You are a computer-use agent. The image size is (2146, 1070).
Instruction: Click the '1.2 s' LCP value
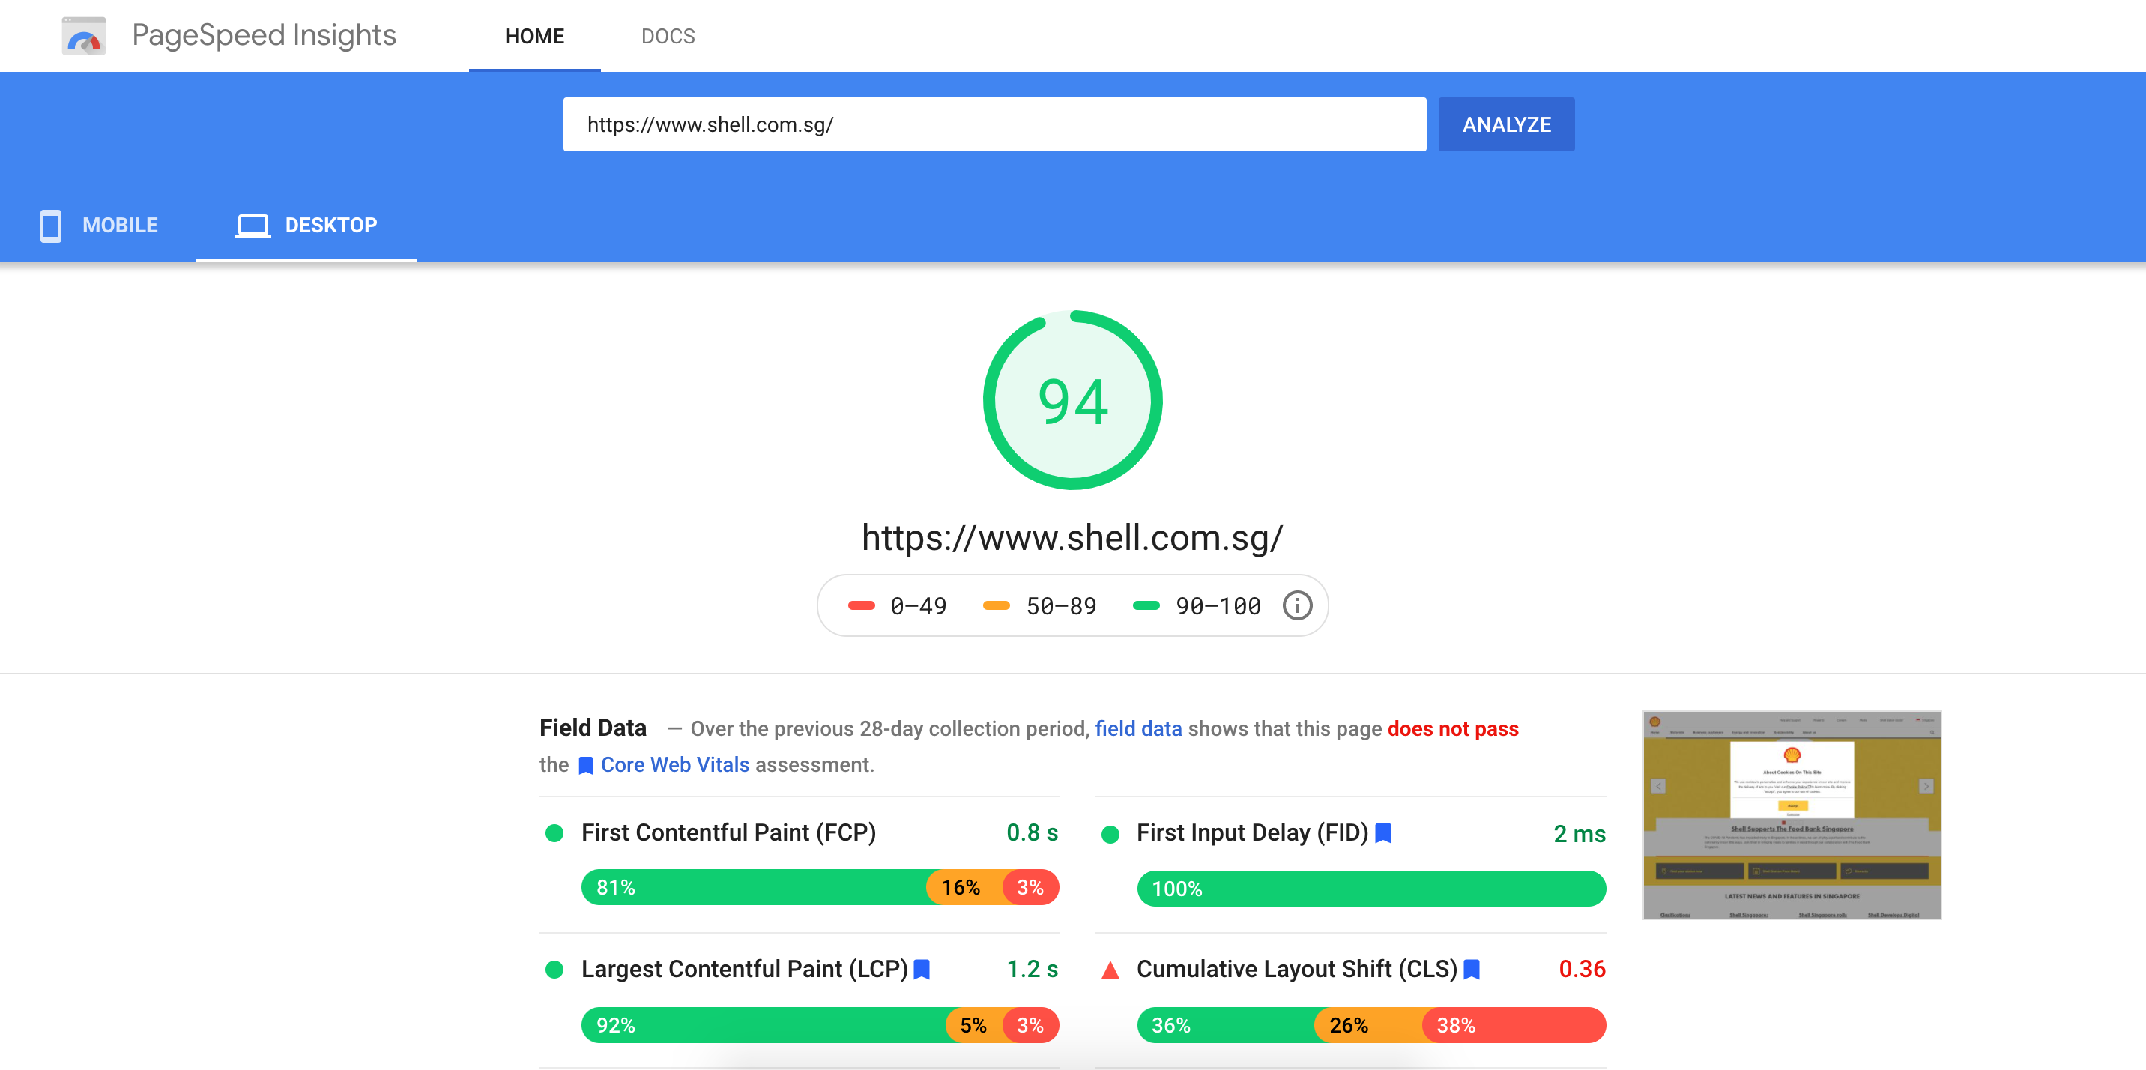pyautogui.click(x=1033, y=969)
